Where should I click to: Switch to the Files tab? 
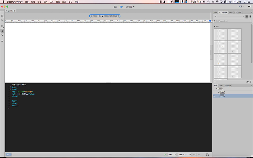click(x=215, y=12)
